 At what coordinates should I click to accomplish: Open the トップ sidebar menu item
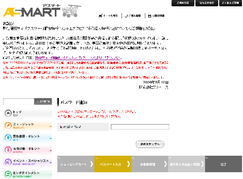pos(27,113)
